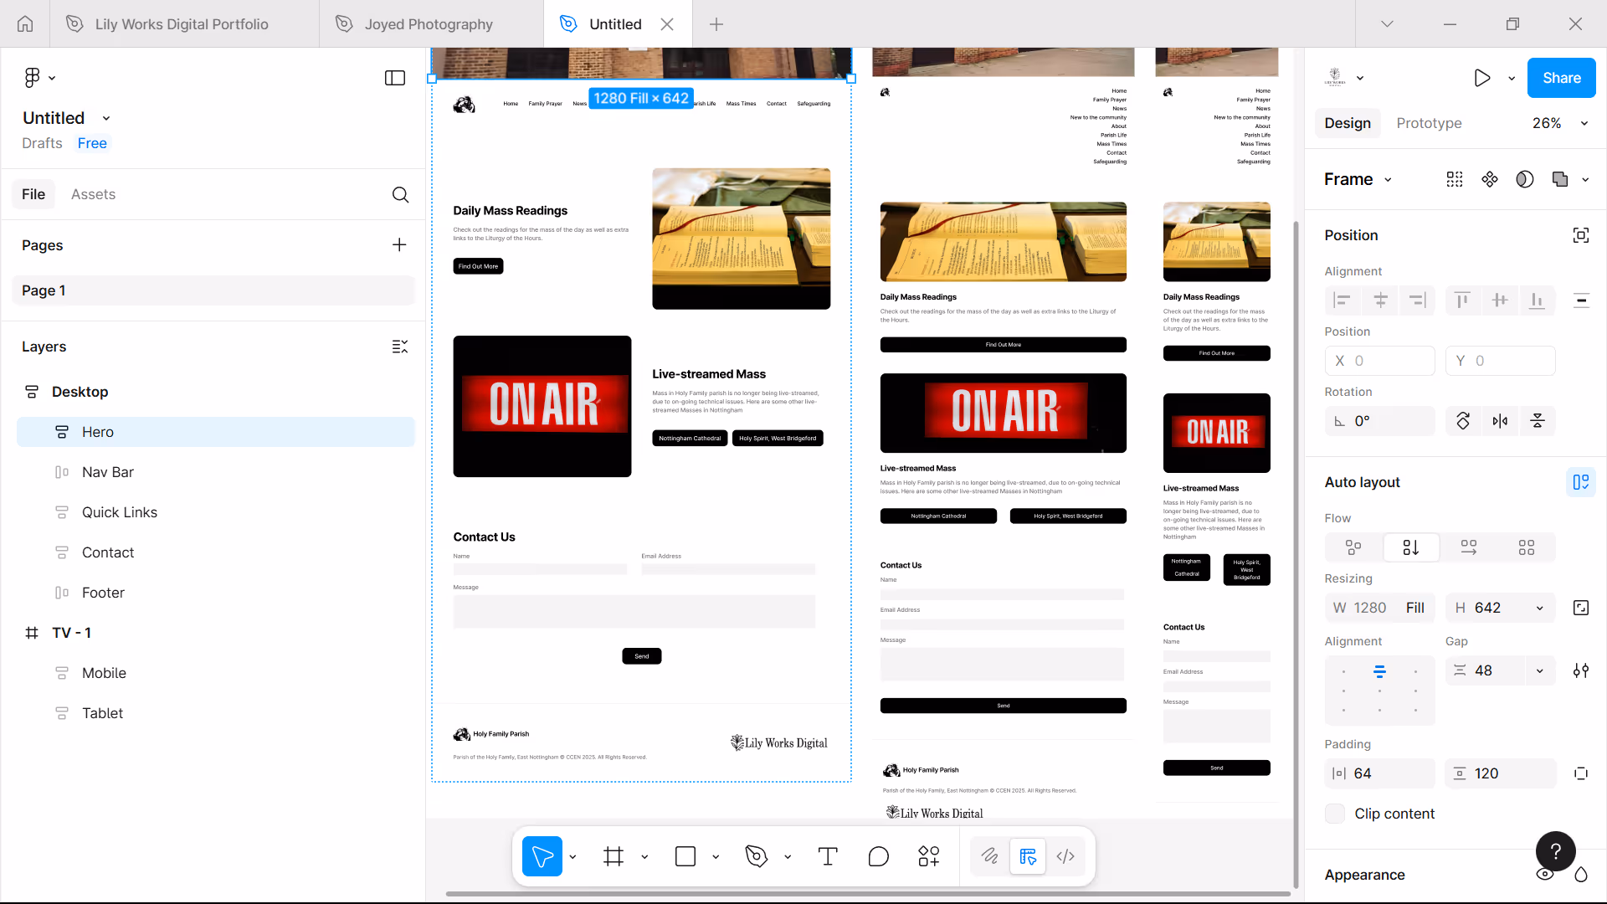
Task: Select the Text tool
Action: 828,856
